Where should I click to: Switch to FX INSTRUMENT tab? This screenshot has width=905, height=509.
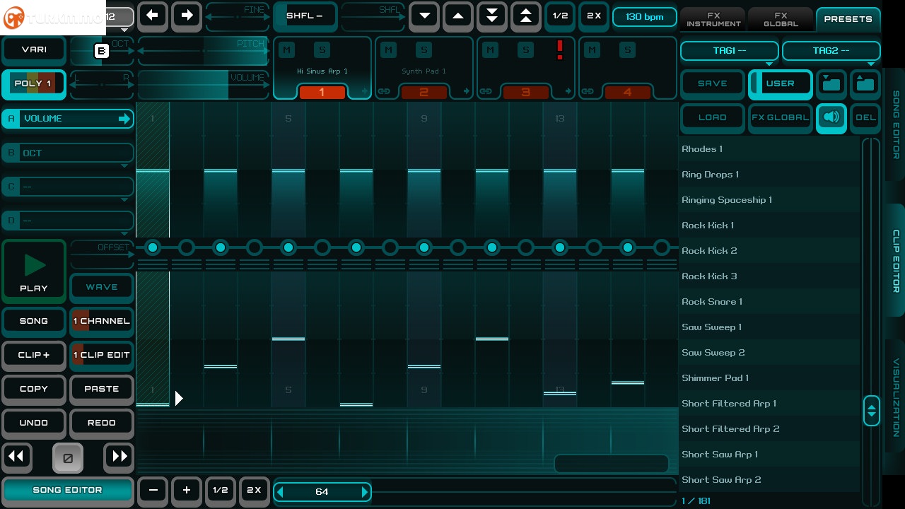[x=713, y=19]
